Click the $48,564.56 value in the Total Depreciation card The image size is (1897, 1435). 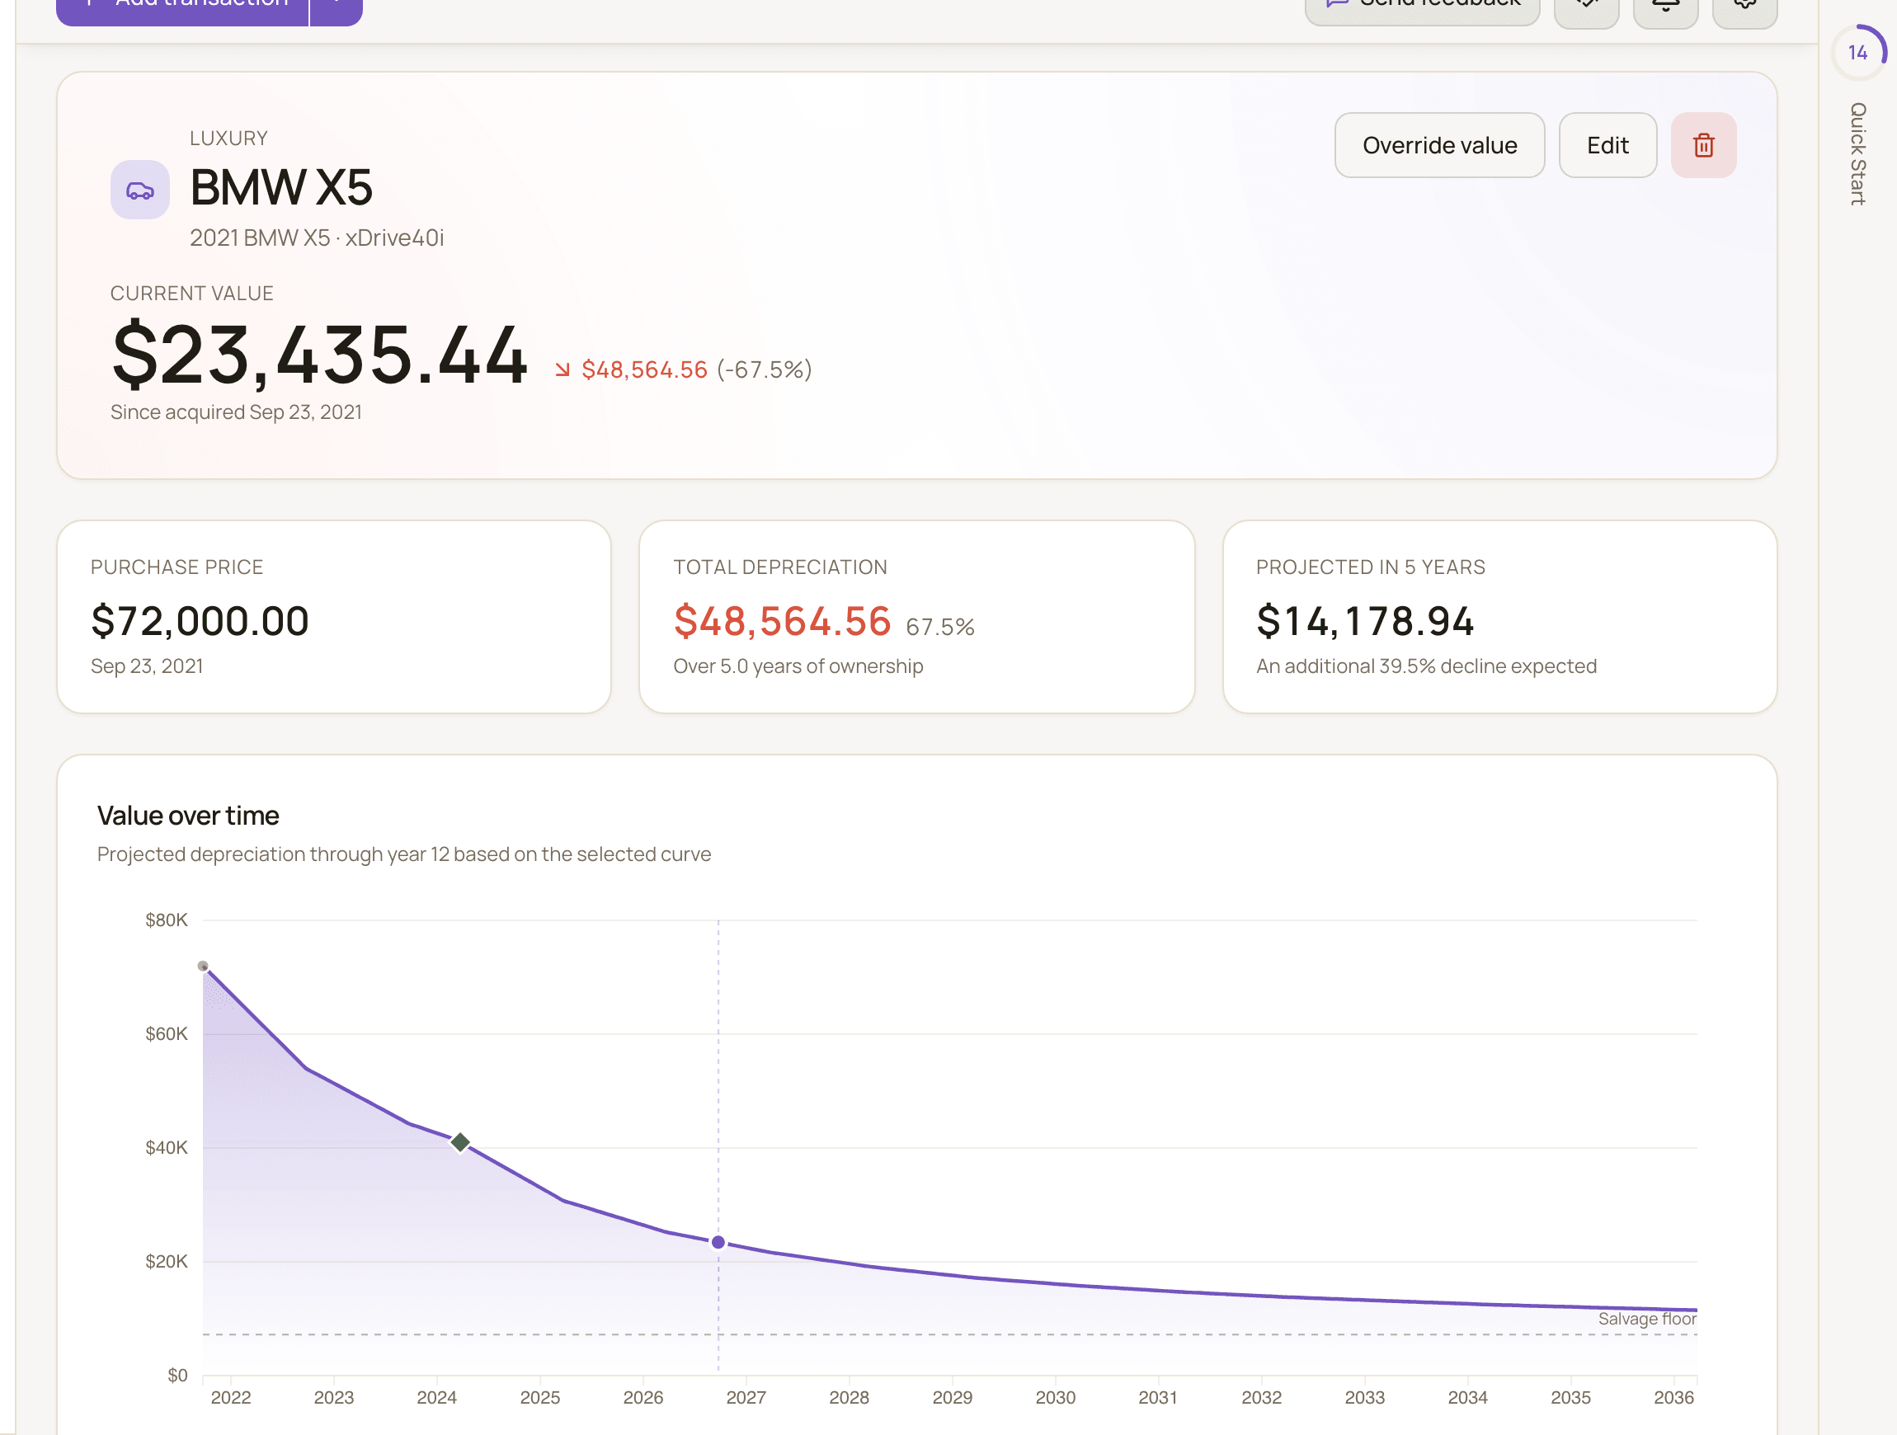click(782, 621)
